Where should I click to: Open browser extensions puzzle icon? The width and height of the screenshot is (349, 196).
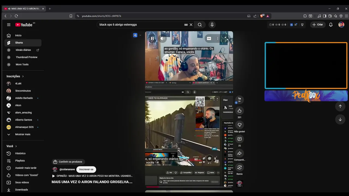(305, 16)
